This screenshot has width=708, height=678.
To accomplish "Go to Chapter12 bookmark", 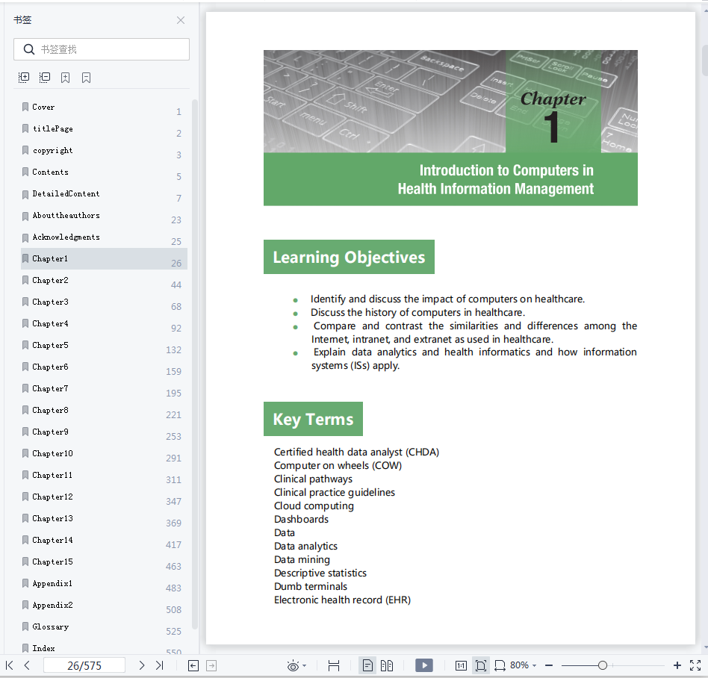I will pos(104,497).
